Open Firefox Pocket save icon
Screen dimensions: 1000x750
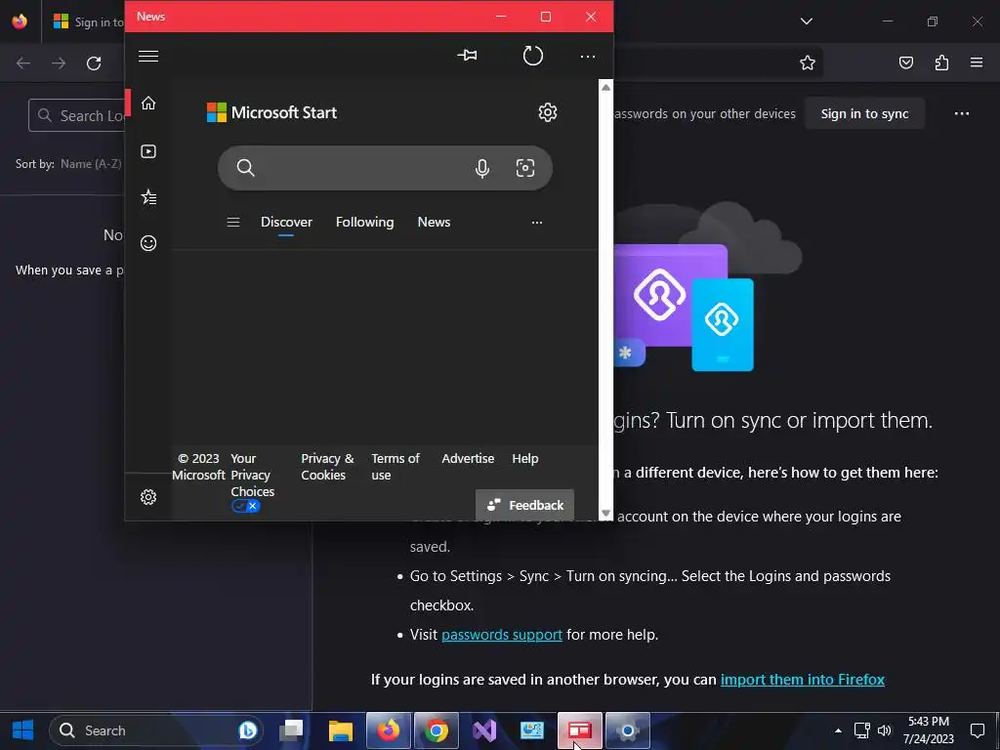click(905, 62)
